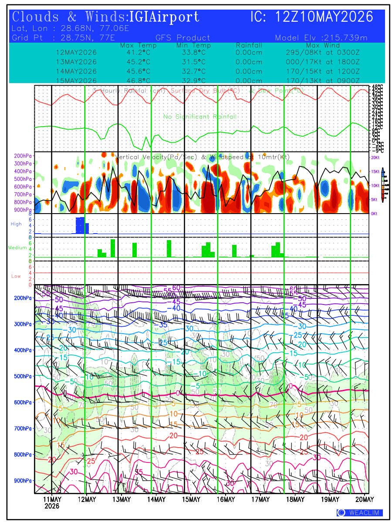392x522 pixels.
Task: Click the 'Max Wind' column header
Action: (323, 45)
